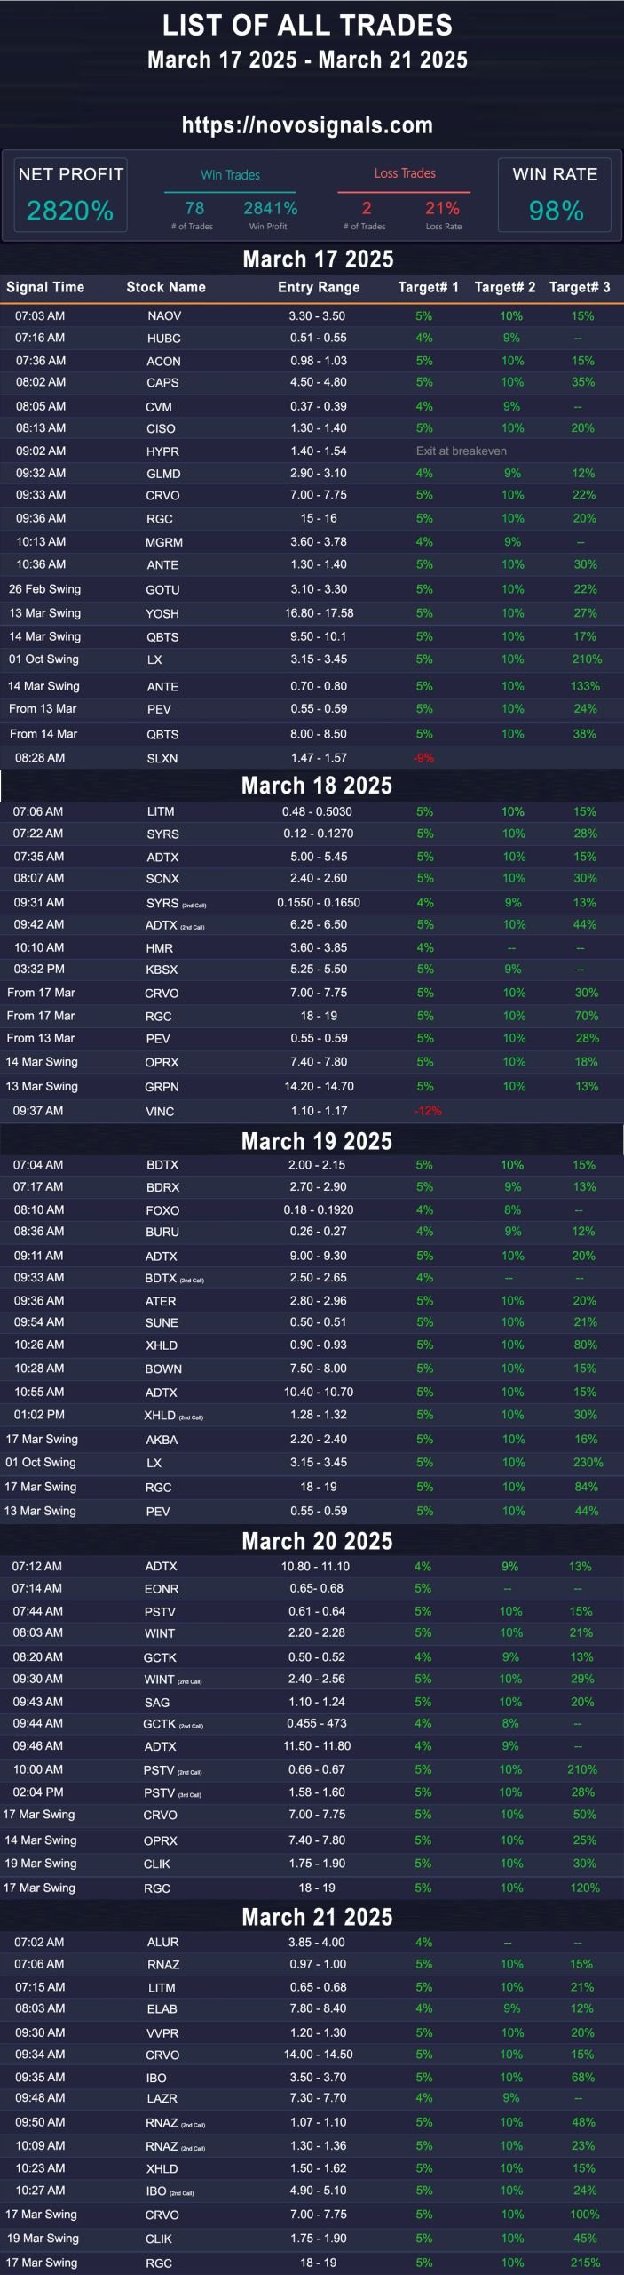The width and height of the screenshot is (624, 2275).
Task: Select the HYPR Exit at breakeven text
Action: (x=462, y=451)
